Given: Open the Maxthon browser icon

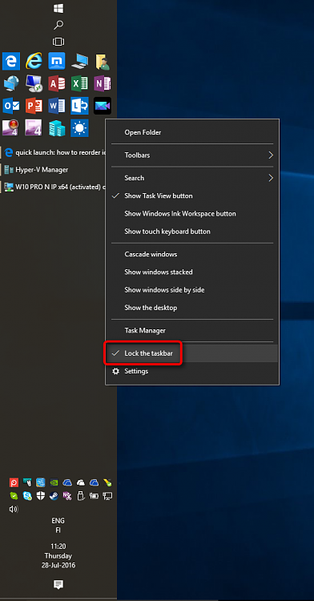Looking at the screenshot, I should tap(57, 61).
